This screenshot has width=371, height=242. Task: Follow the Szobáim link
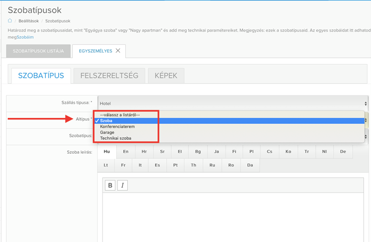[25, 37]
